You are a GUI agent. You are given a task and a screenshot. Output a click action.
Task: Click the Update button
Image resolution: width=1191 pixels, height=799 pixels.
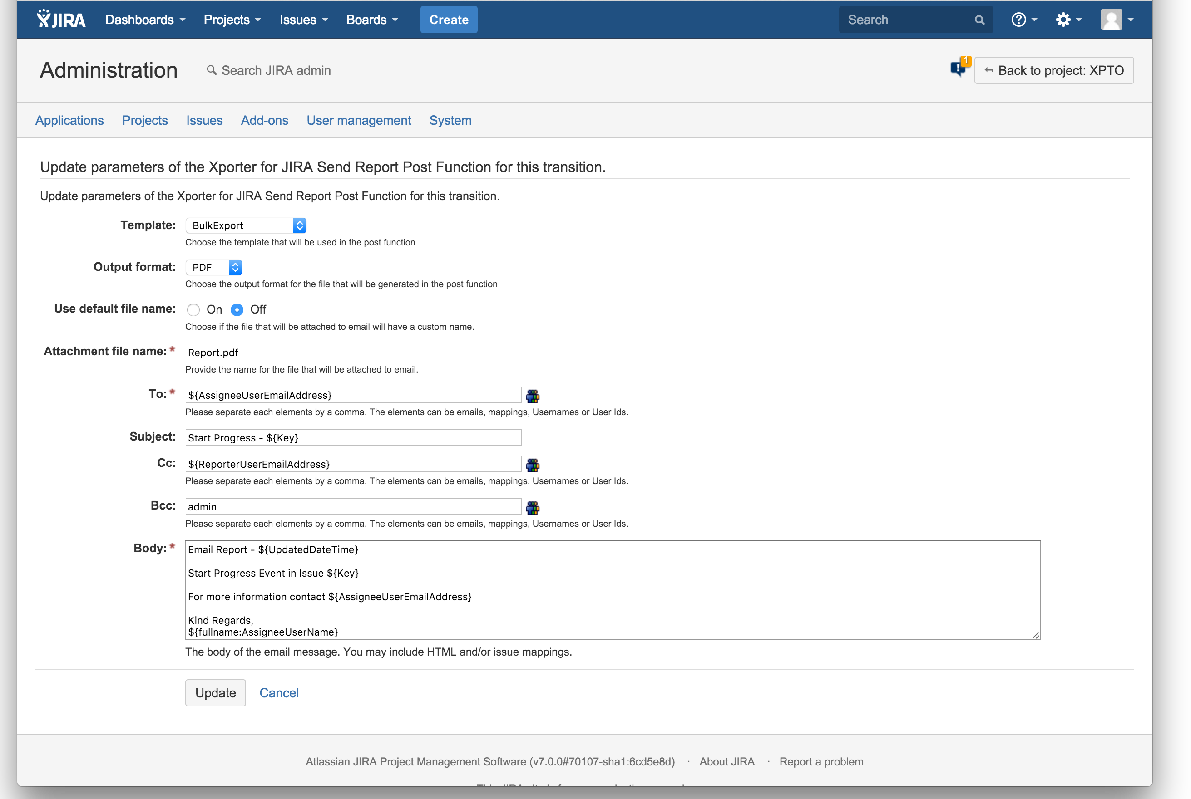(x=215, y=693)
